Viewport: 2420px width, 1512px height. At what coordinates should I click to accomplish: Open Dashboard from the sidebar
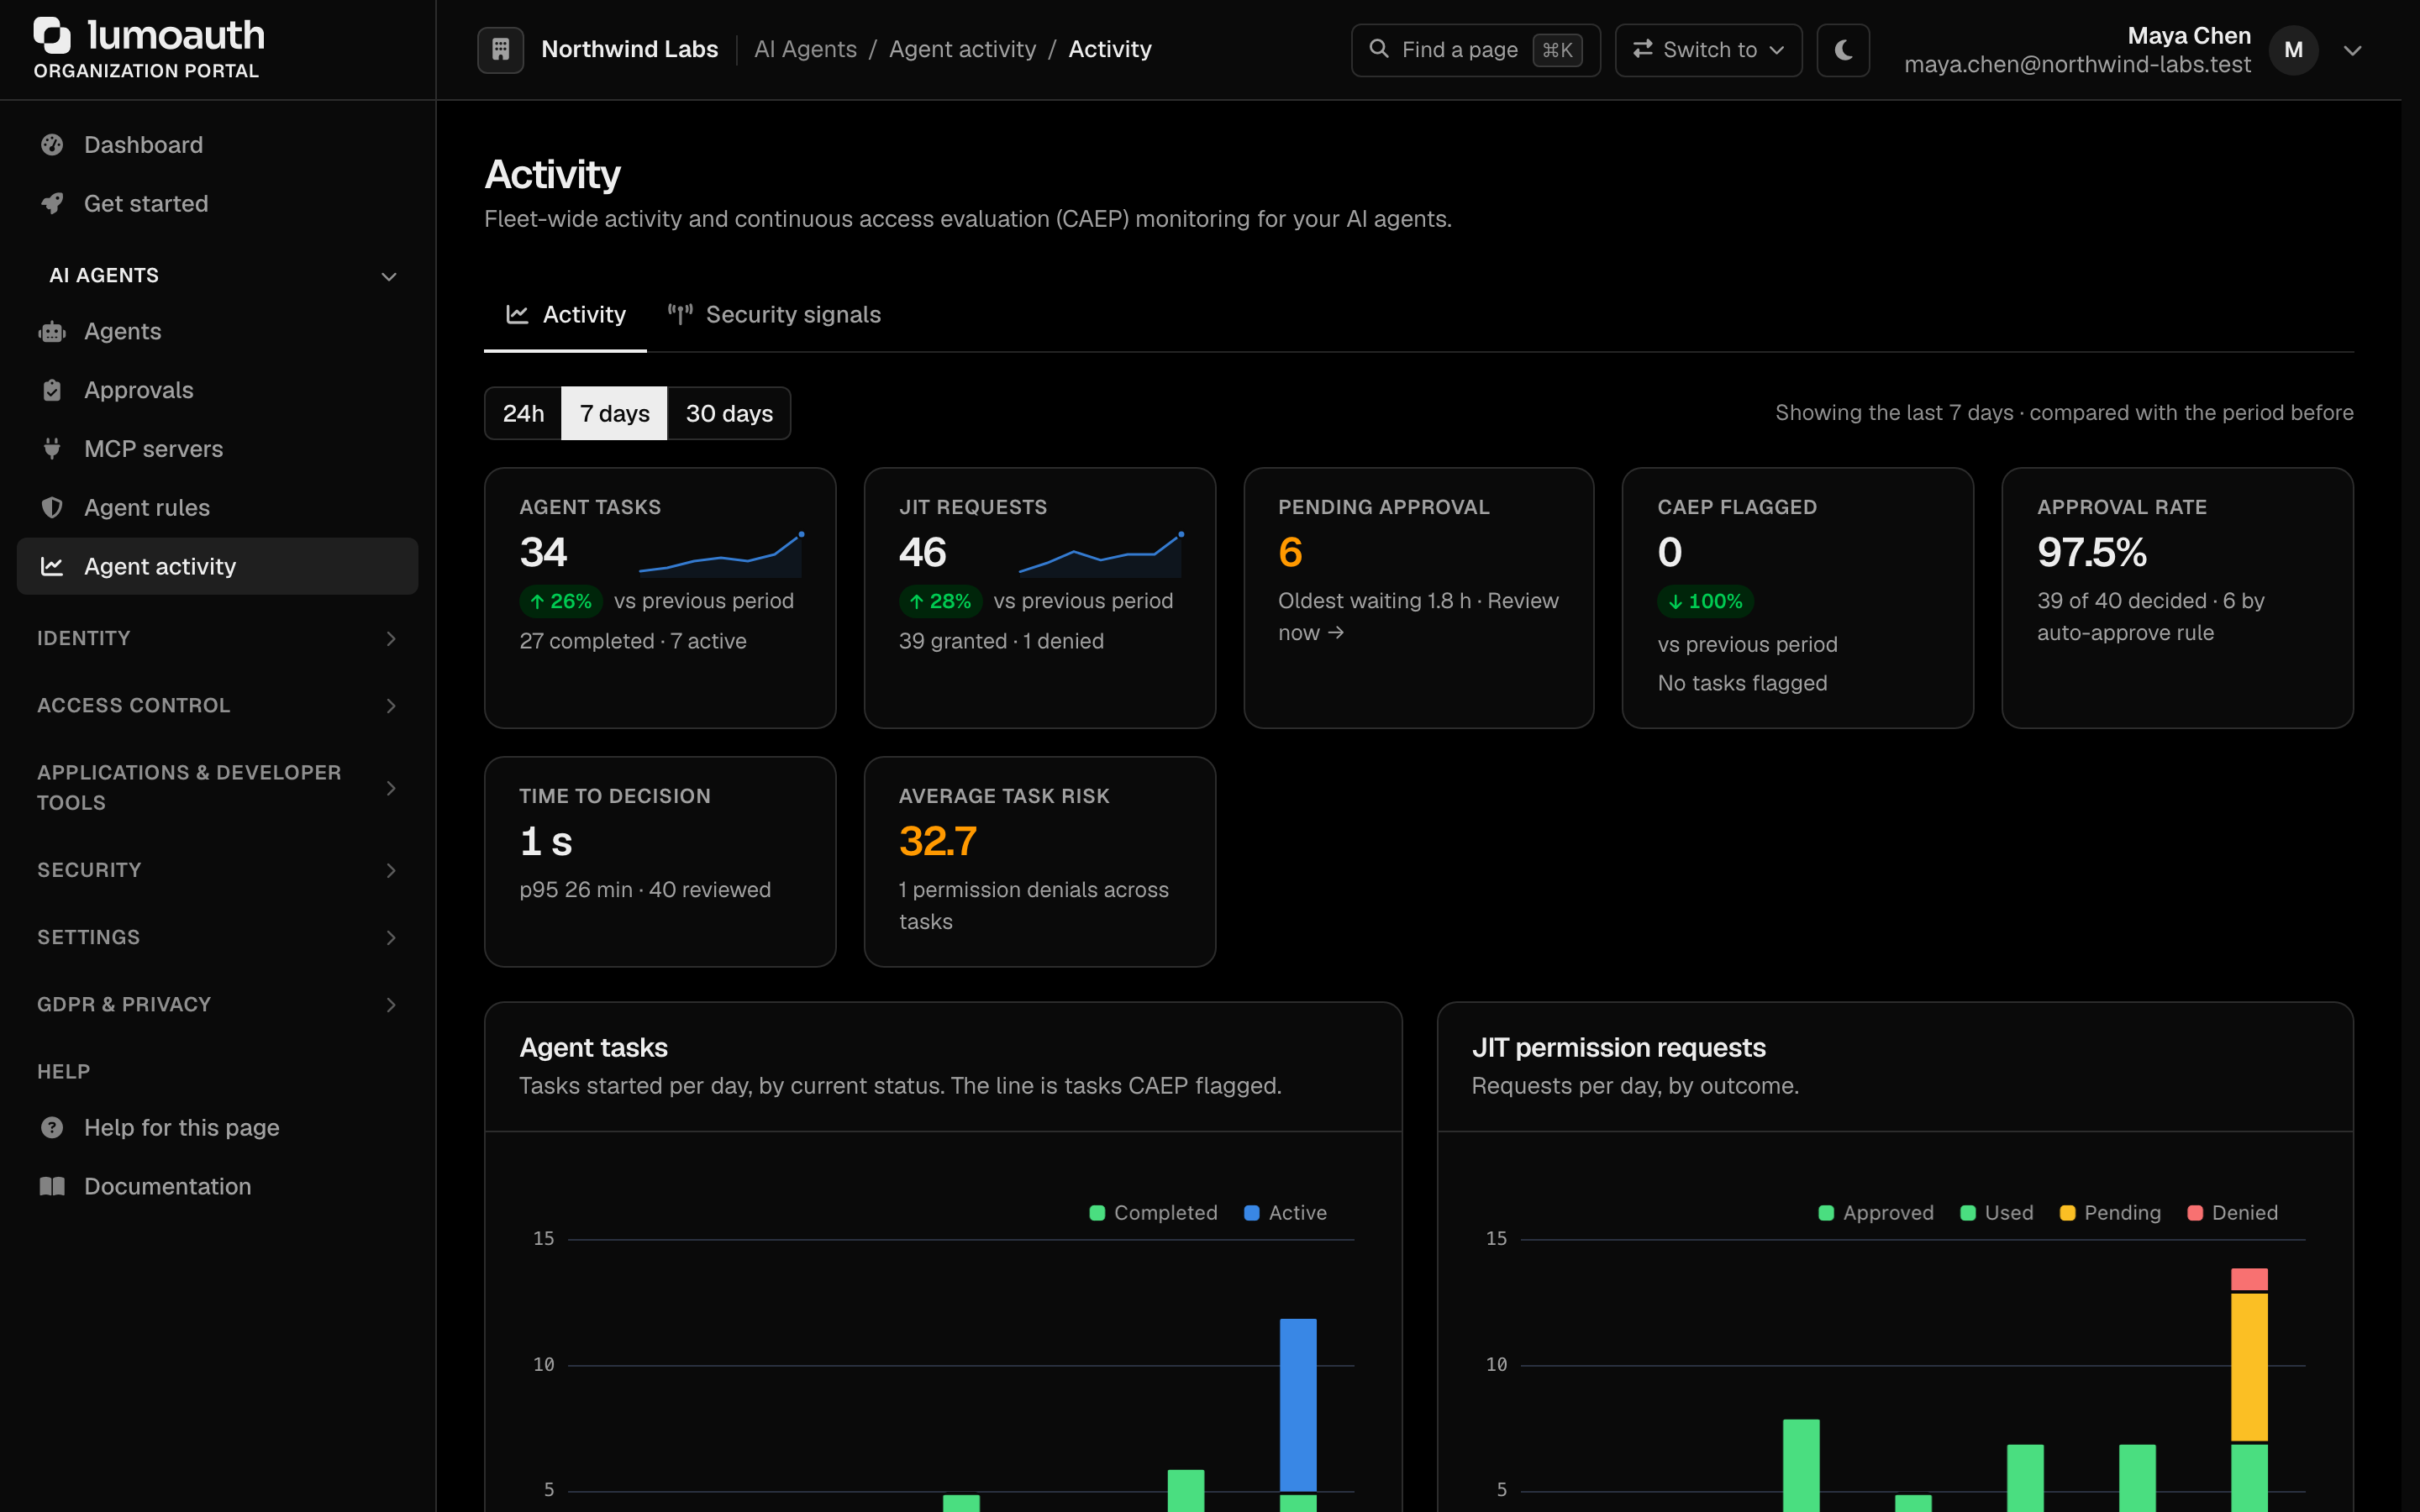pyautogui.click(x=217, y=145)
